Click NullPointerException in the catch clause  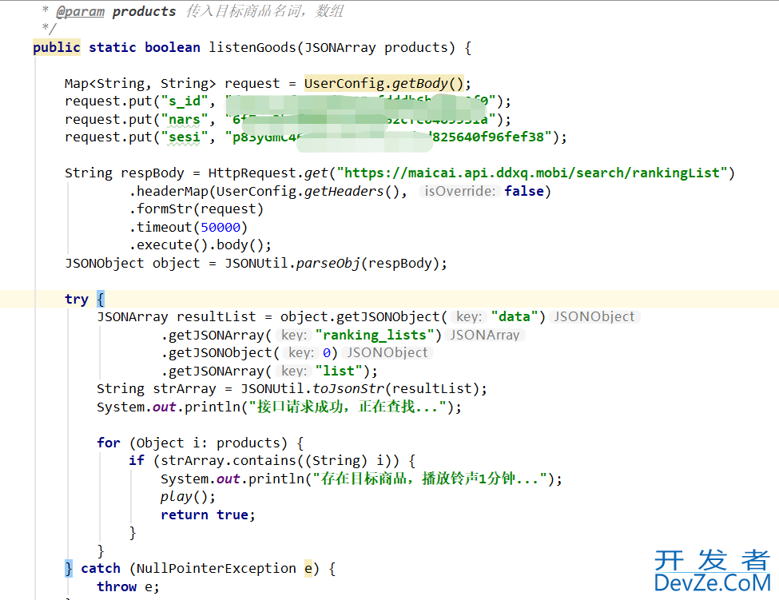[216, 569]
